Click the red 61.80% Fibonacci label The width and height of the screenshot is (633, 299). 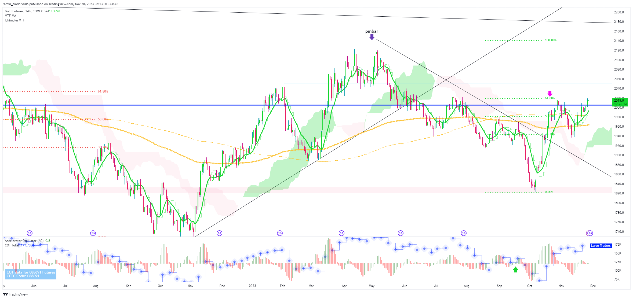(x=103, y=91)
